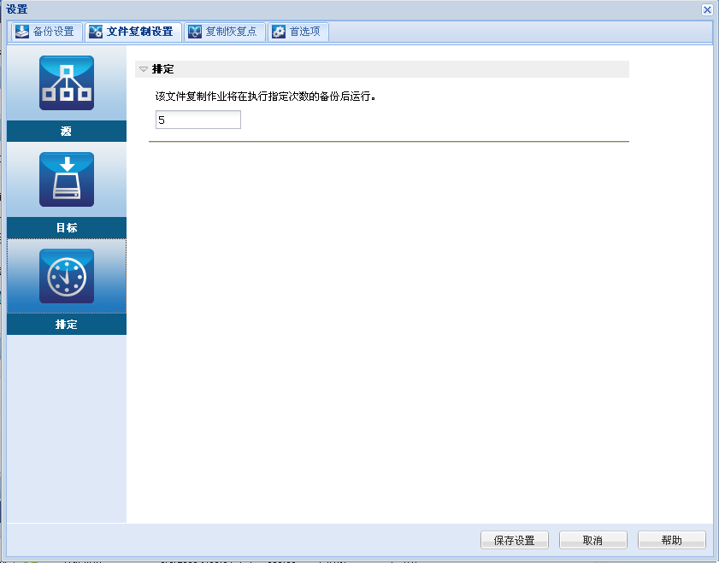
Task: Click the arrow icon on 备份设置 tab
Action: coord(21,31)
